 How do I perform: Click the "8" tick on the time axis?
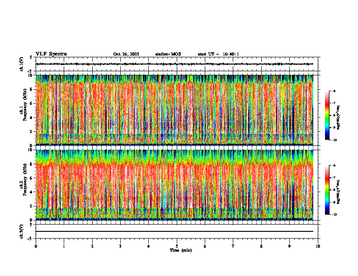(x=261, y=246)
